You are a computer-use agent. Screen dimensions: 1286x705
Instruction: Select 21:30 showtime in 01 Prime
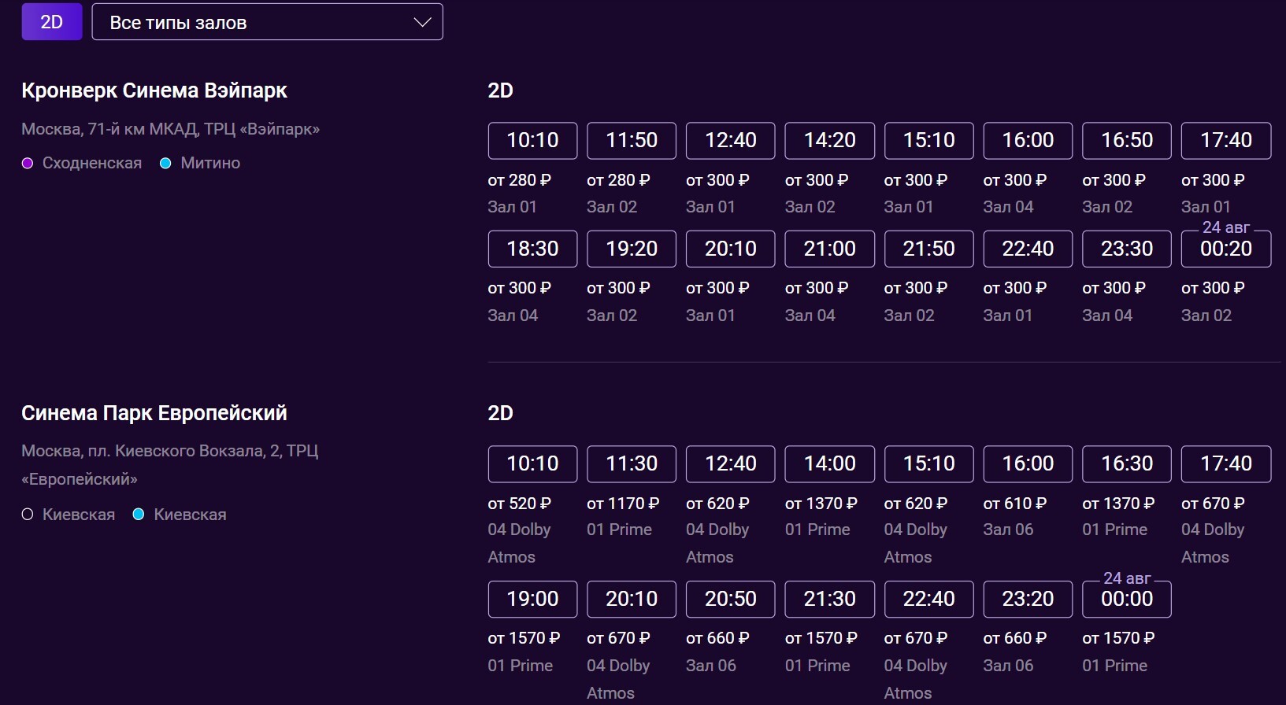(x=830, y=600)
